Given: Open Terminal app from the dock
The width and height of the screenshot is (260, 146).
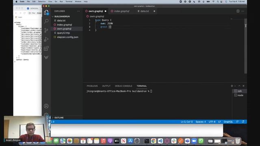Looking at the screenshot, I should pos(147,141).
